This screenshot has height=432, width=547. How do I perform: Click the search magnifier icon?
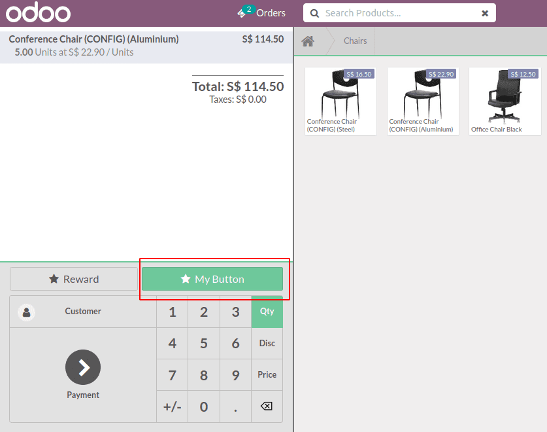point(314,13)
